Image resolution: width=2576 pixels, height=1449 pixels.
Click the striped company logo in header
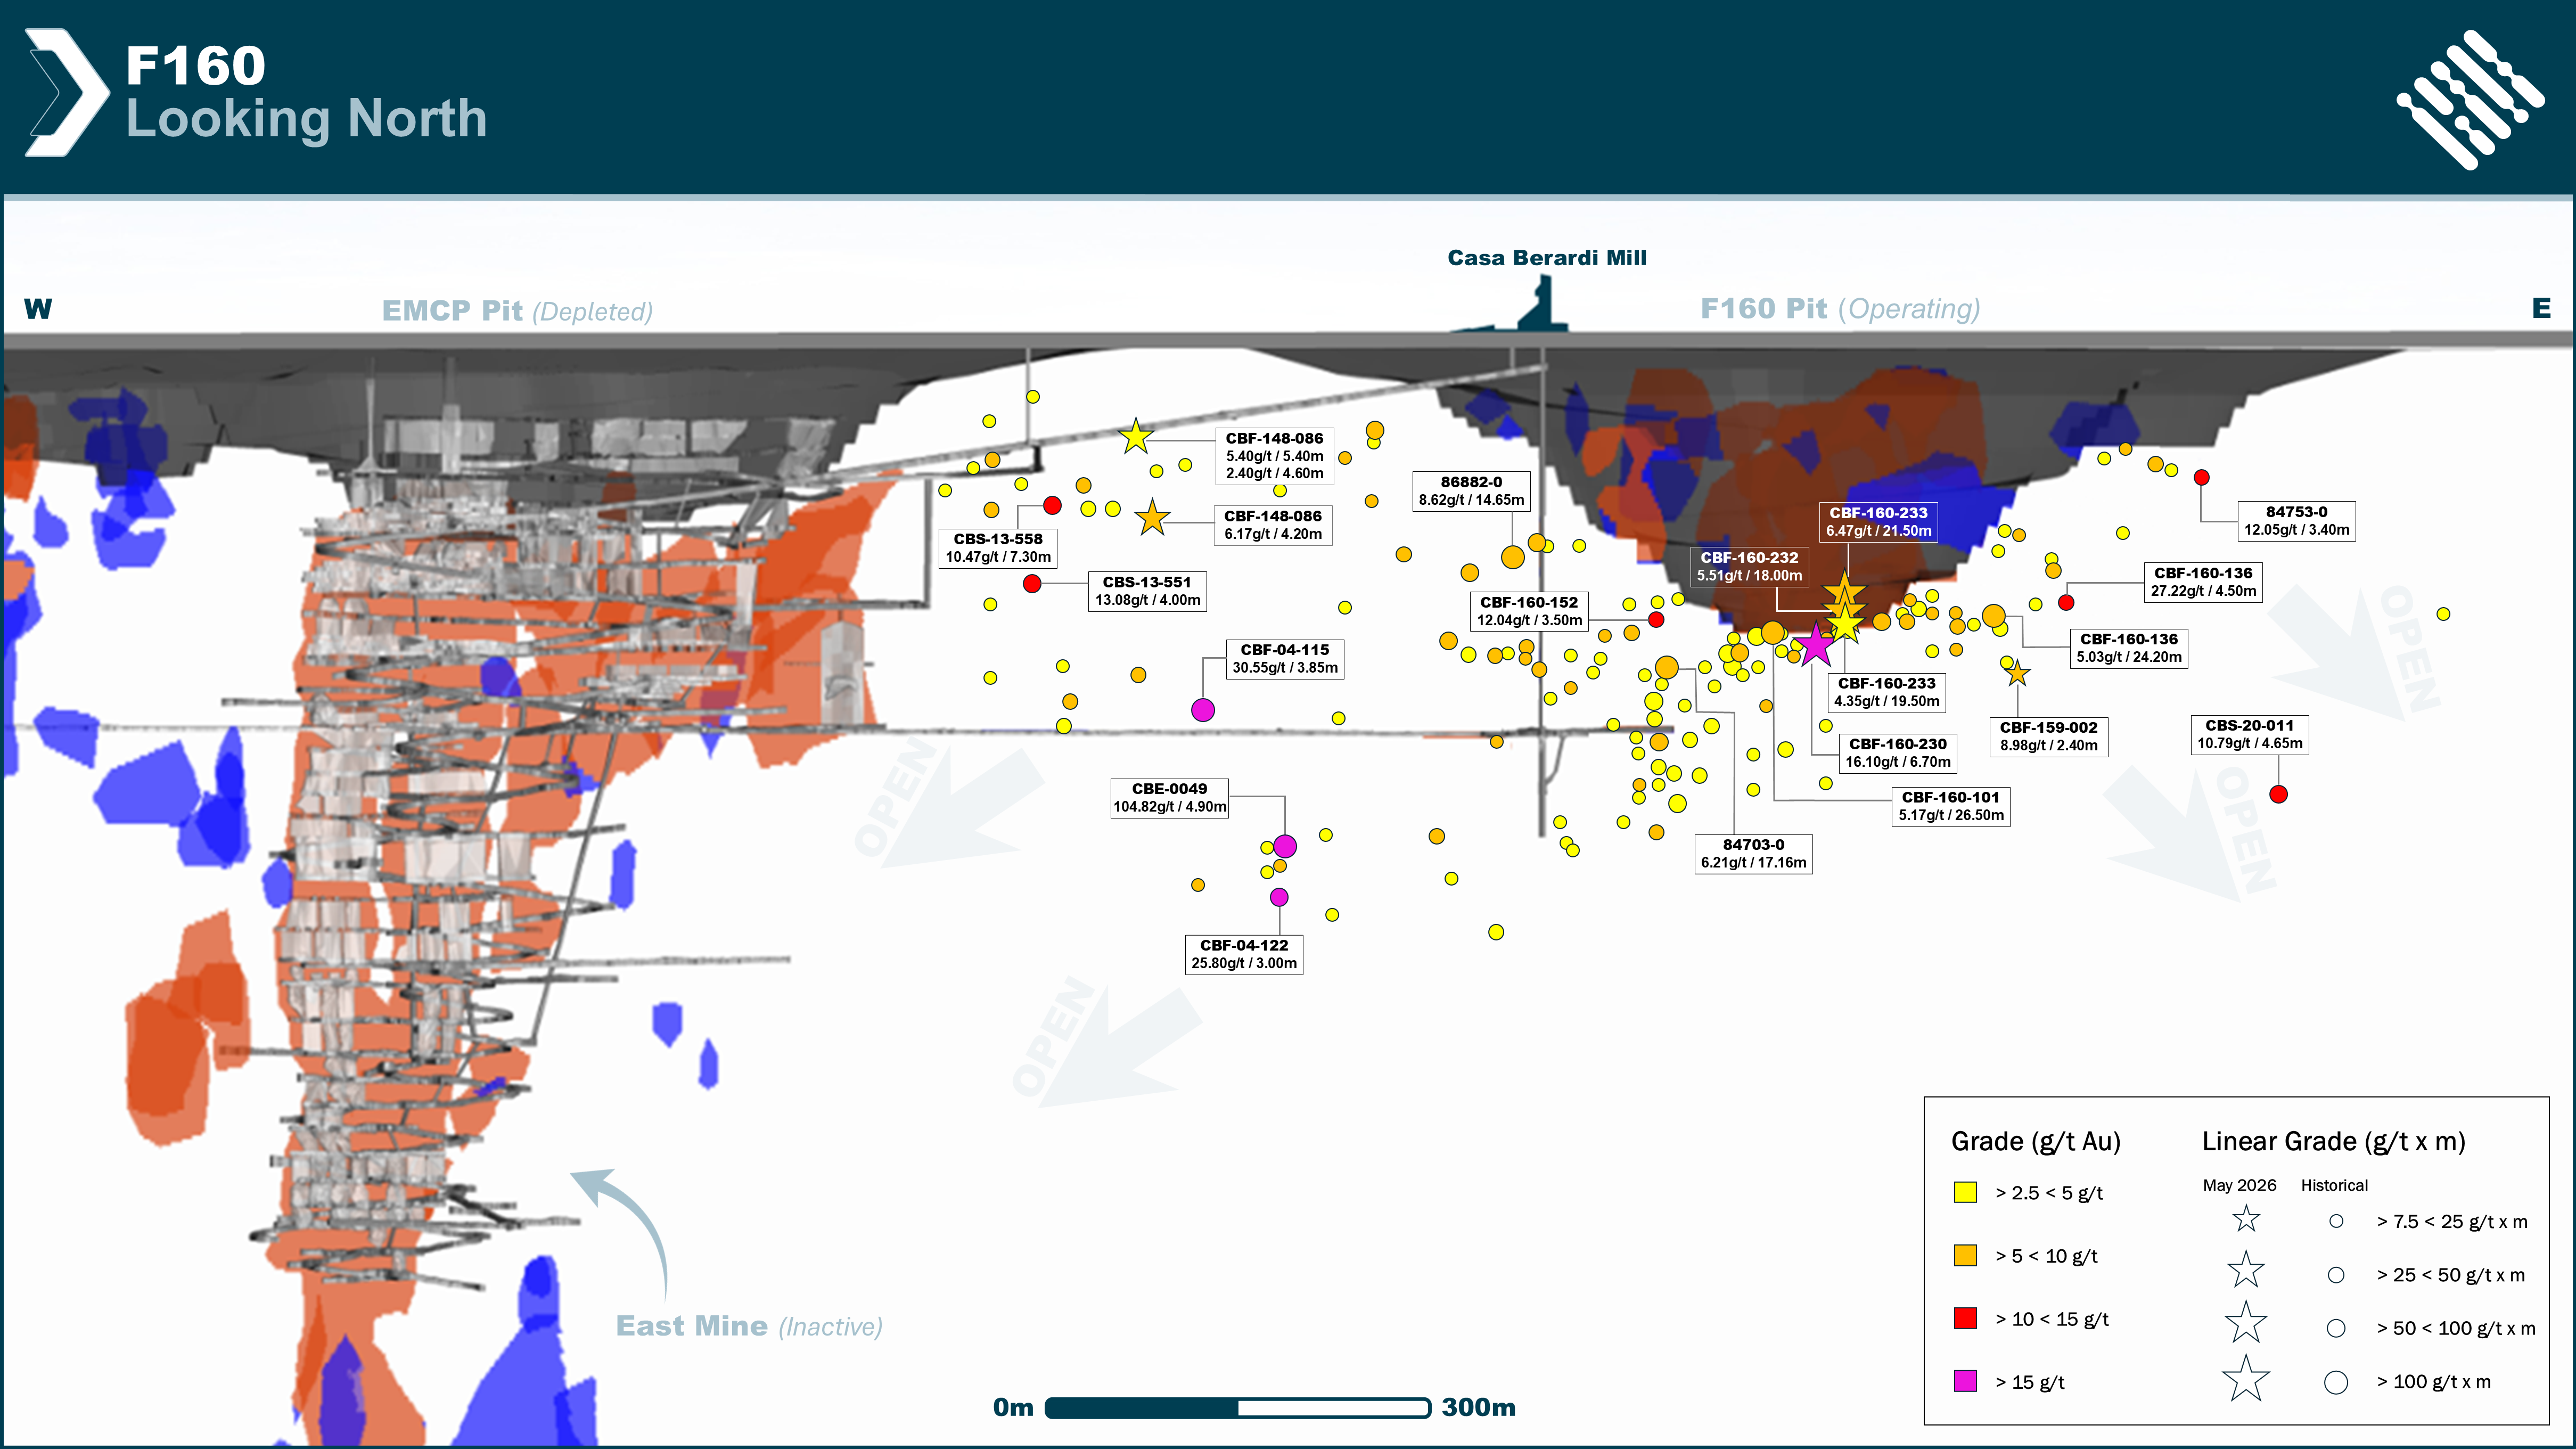[x=2470, y=99]
